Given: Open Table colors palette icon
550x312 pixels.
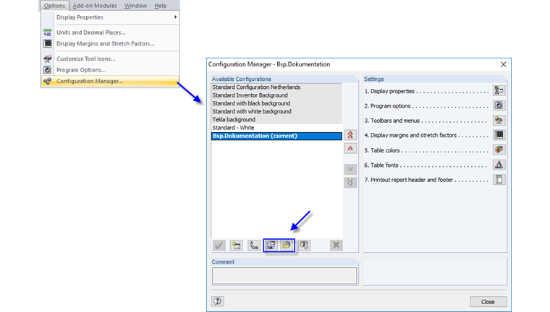Looking at the screenshot, I should click(499, 150).
